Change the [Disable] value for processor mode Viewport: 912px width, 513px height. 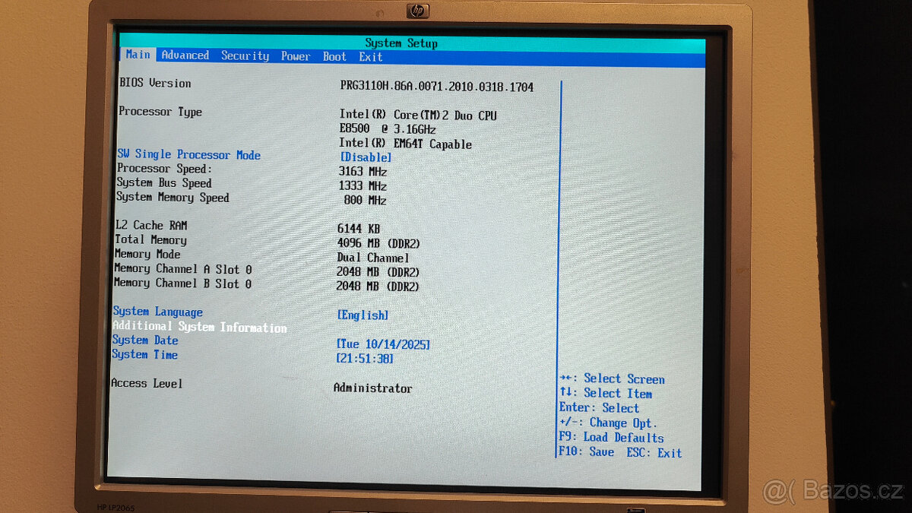tap(365, 157)
